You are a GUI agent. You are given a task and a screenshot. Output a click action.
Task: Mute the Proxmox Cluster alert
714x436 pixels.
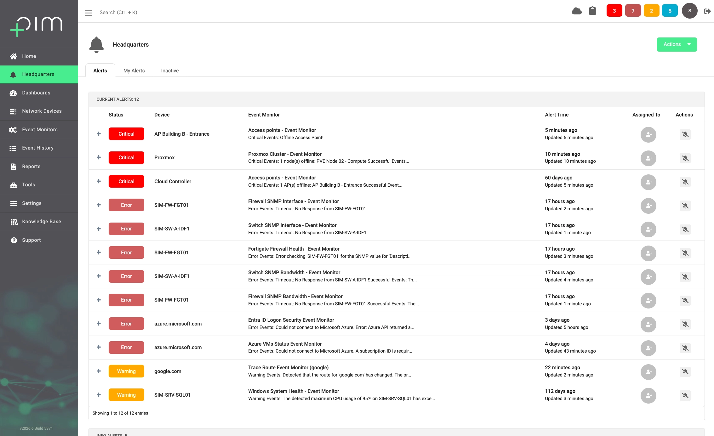pyautogui.click(x=685, y=158)
